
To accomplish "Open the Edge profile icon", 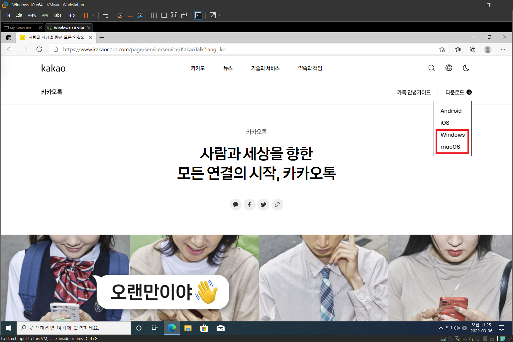I will click(x=488, y=49).
